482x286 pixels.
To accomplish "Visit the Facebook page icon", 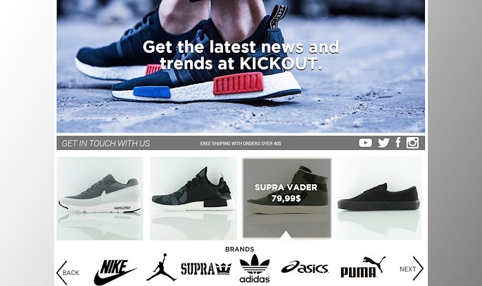I will point(398,143).
